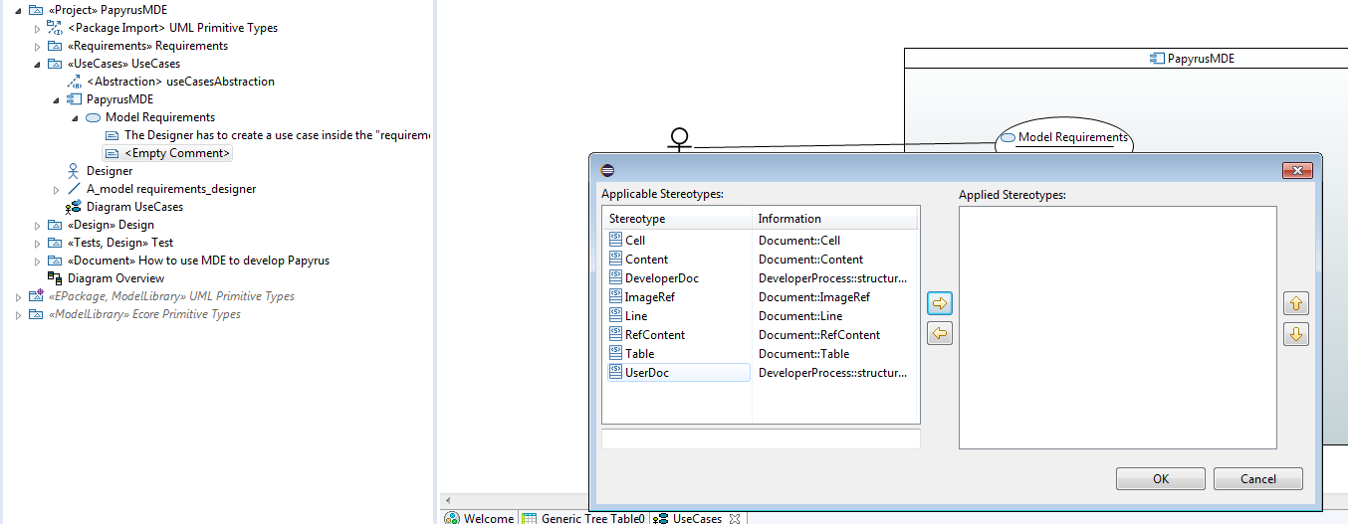Click the stereotype filter text field
The width and height of the screenshot is (1348, 524).
pos(761,438)
